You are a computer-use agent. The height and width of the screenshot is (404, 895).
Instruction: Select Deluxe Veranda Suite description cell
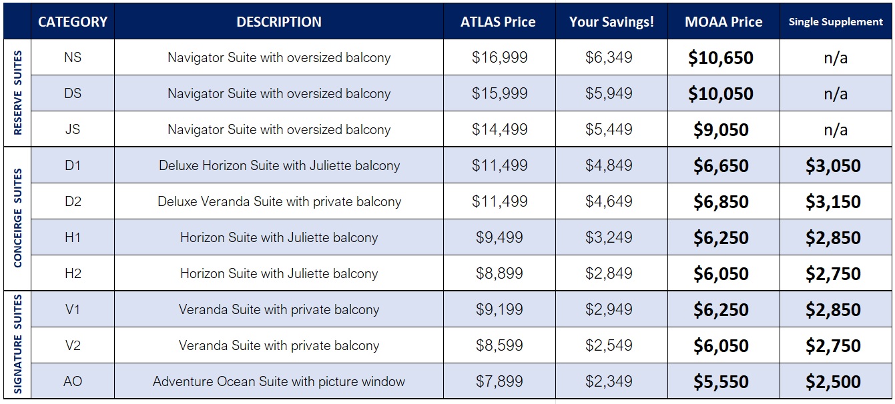tap(279, 201)
